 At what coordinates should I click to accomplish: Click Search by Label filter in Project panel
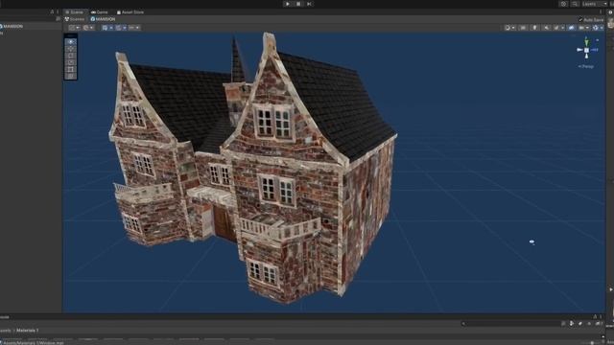coord(579,324)
